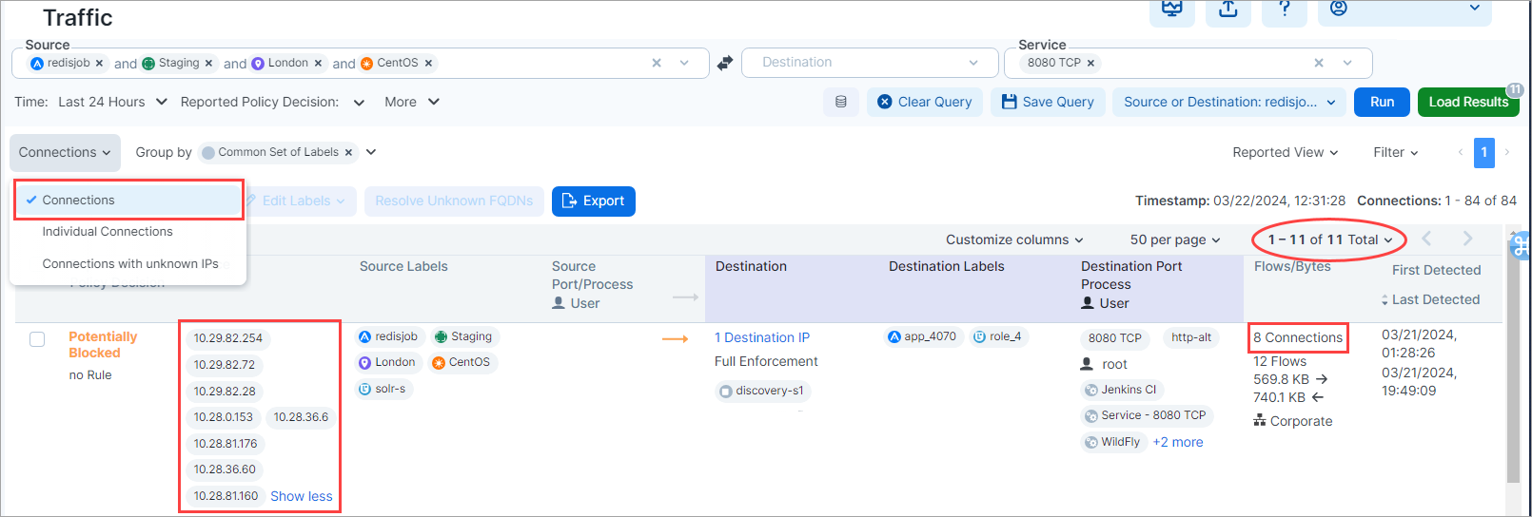Image resolution: width=1532 pixels, height=517 pixels.
Task: Swap source and destination arrows icon
Action: point(725,63)
